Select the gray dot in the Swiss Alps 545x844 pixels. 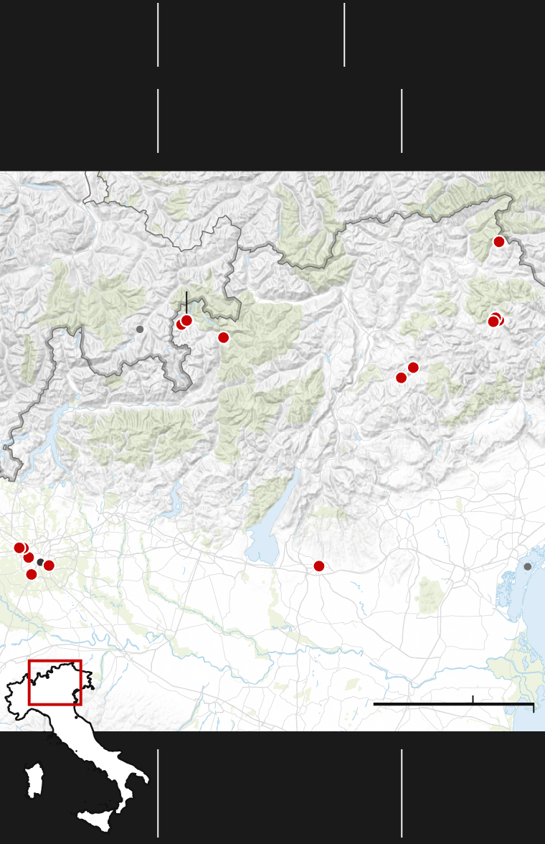pos(140,329)
